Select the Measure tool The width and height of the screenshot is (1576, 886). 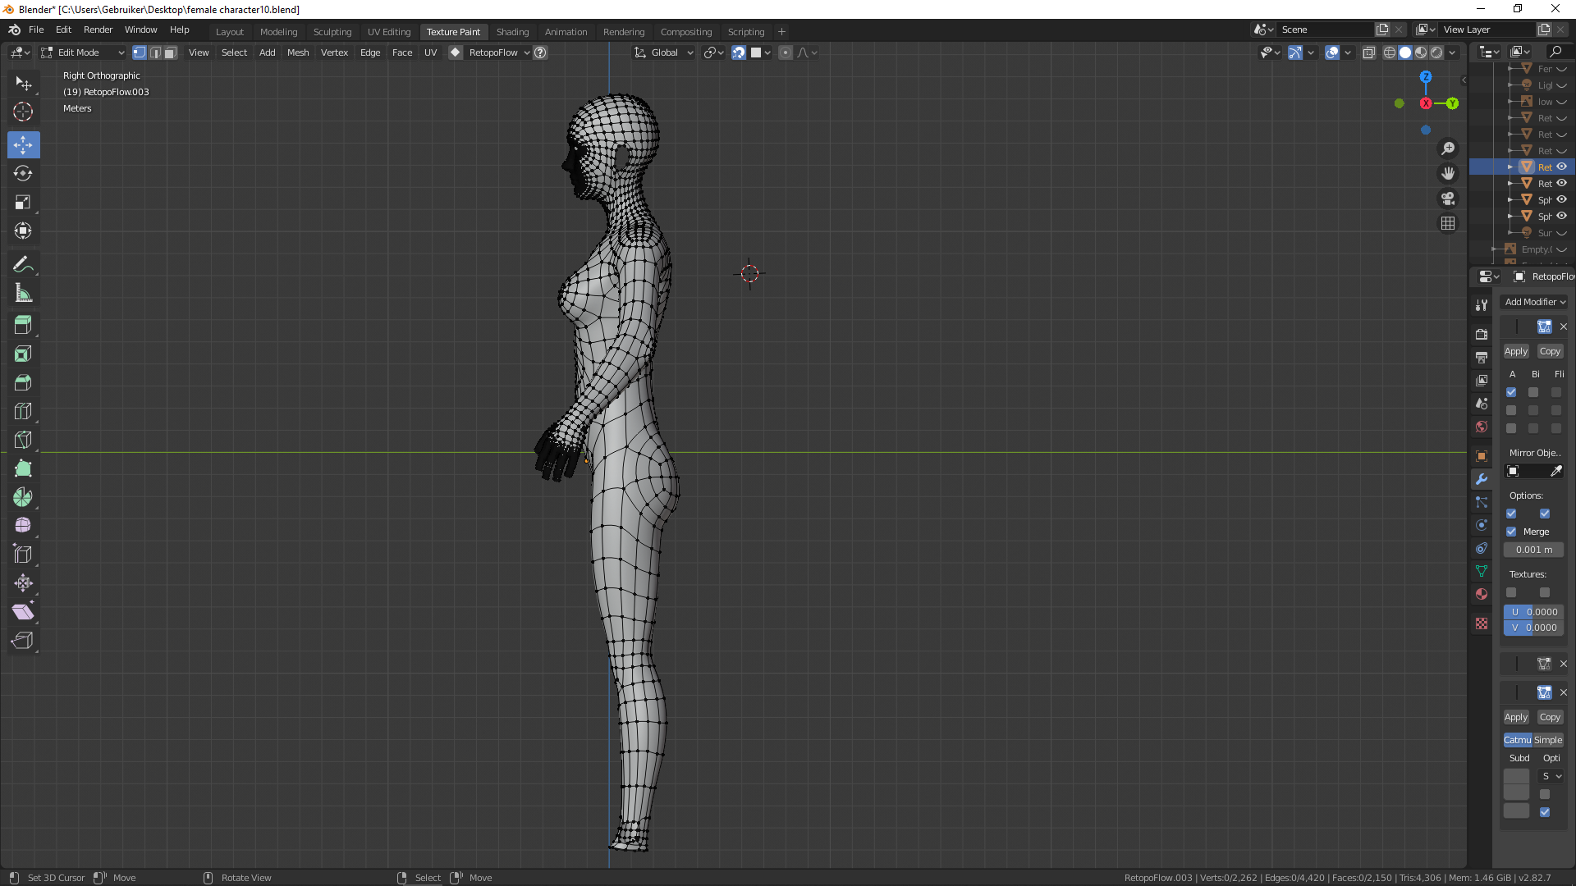(x=23, y=294)
